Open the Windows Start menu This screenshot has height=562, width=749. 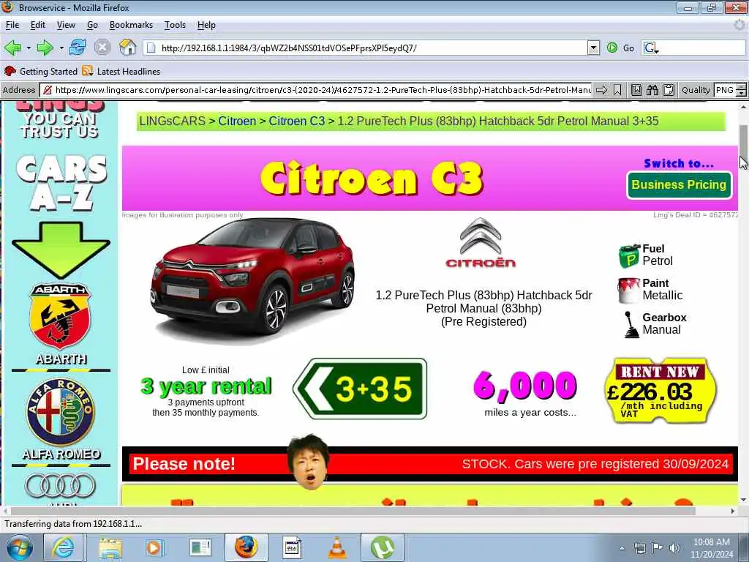coord(19,547)
